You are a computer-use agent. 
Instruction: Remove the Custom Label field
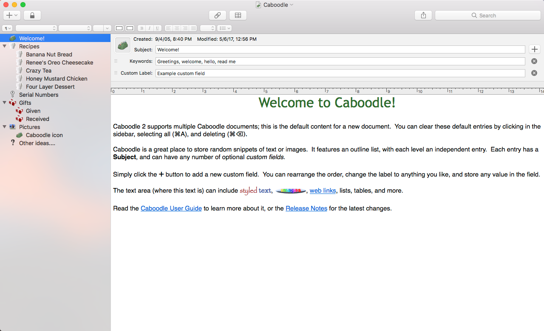pos(534,73)
